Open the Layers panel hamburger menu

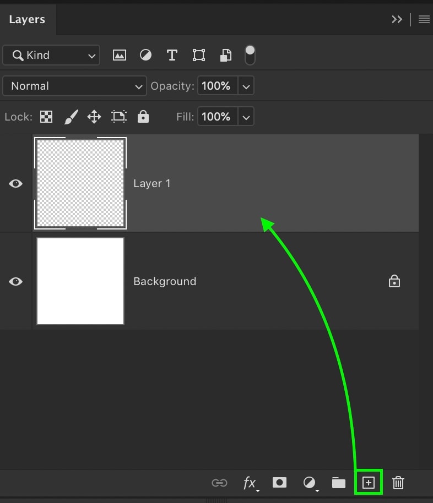[424, 20]
